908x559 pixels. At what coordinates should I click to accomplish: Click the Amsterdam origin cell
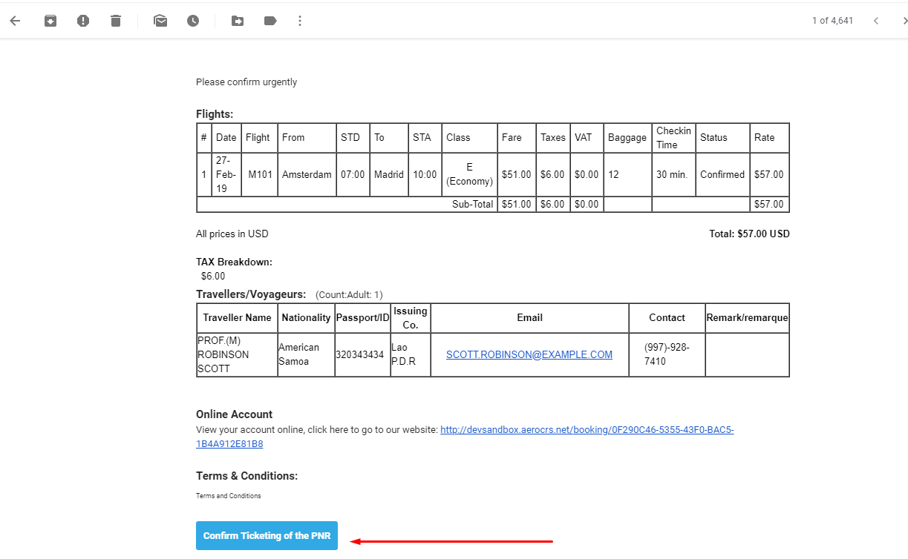coord(307,175)
